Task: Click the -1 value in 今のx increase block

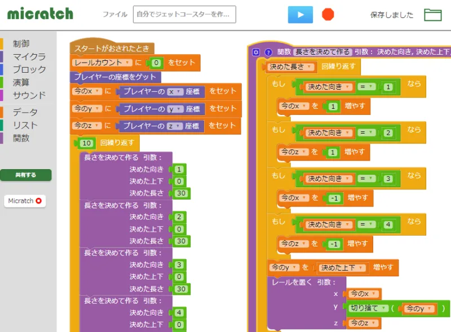Action: coord(334,198)
